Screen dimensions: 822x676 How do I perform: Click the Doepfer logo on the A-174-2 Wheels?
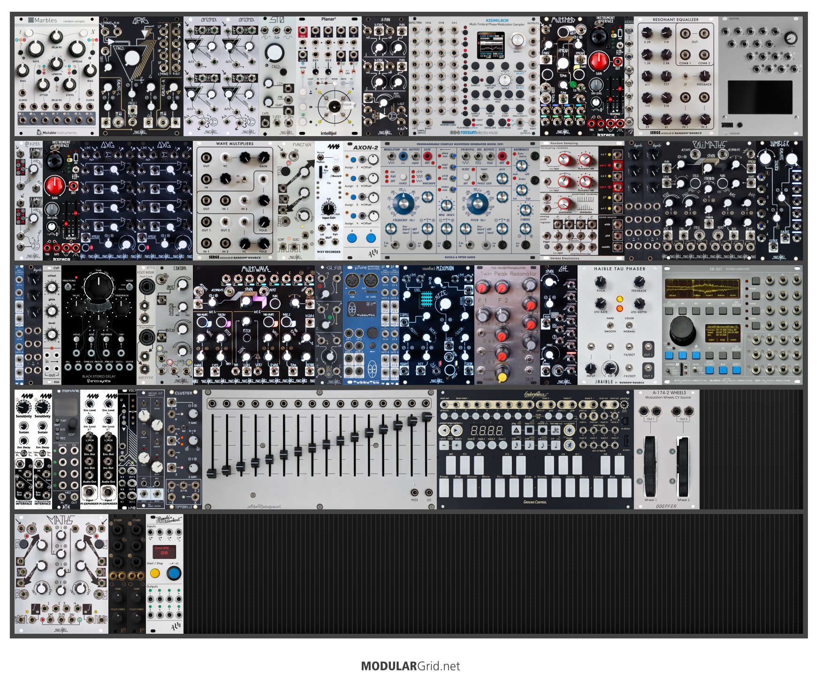(x=666, y=506)
